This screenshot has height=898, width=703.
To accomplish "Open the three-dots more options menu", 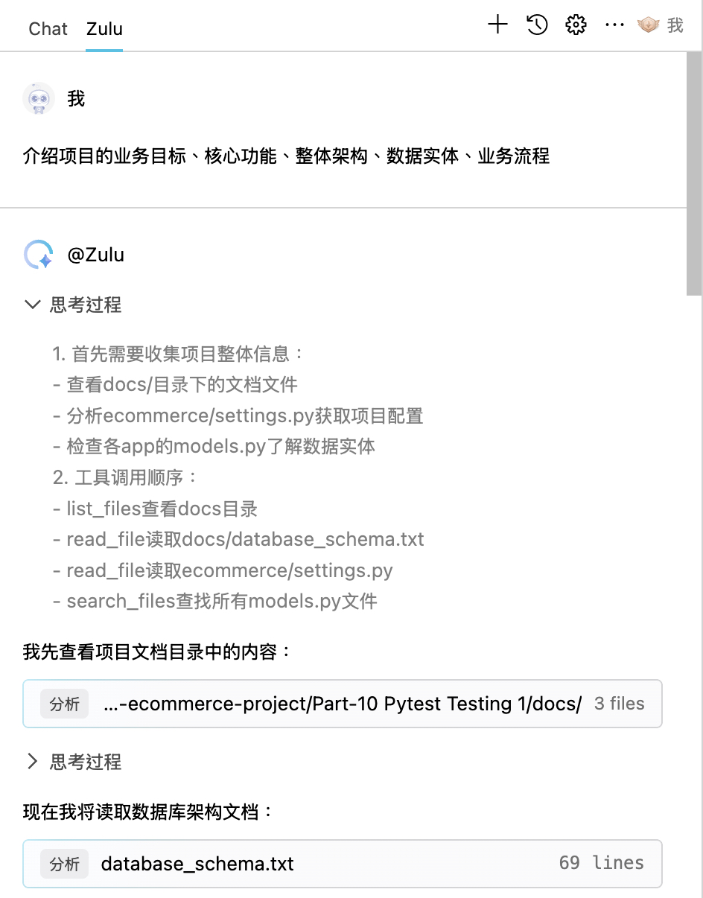I will click(x=614, y=25).
